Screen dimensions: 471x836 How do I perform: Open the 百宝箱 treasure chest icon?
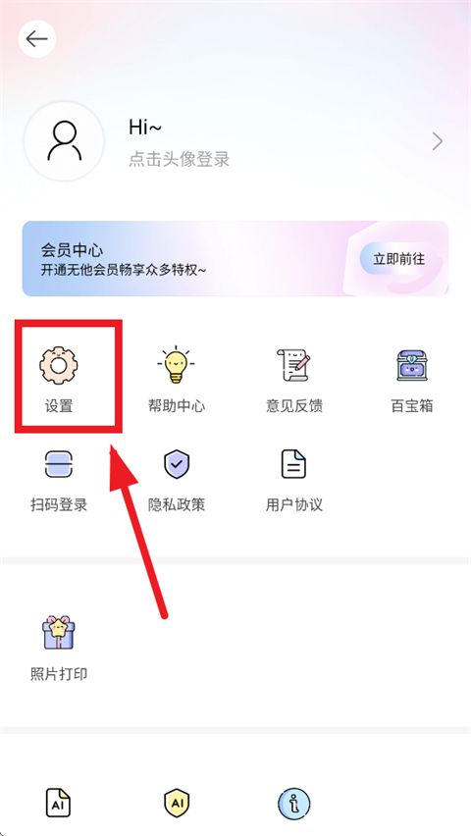[x=411, y=365]
